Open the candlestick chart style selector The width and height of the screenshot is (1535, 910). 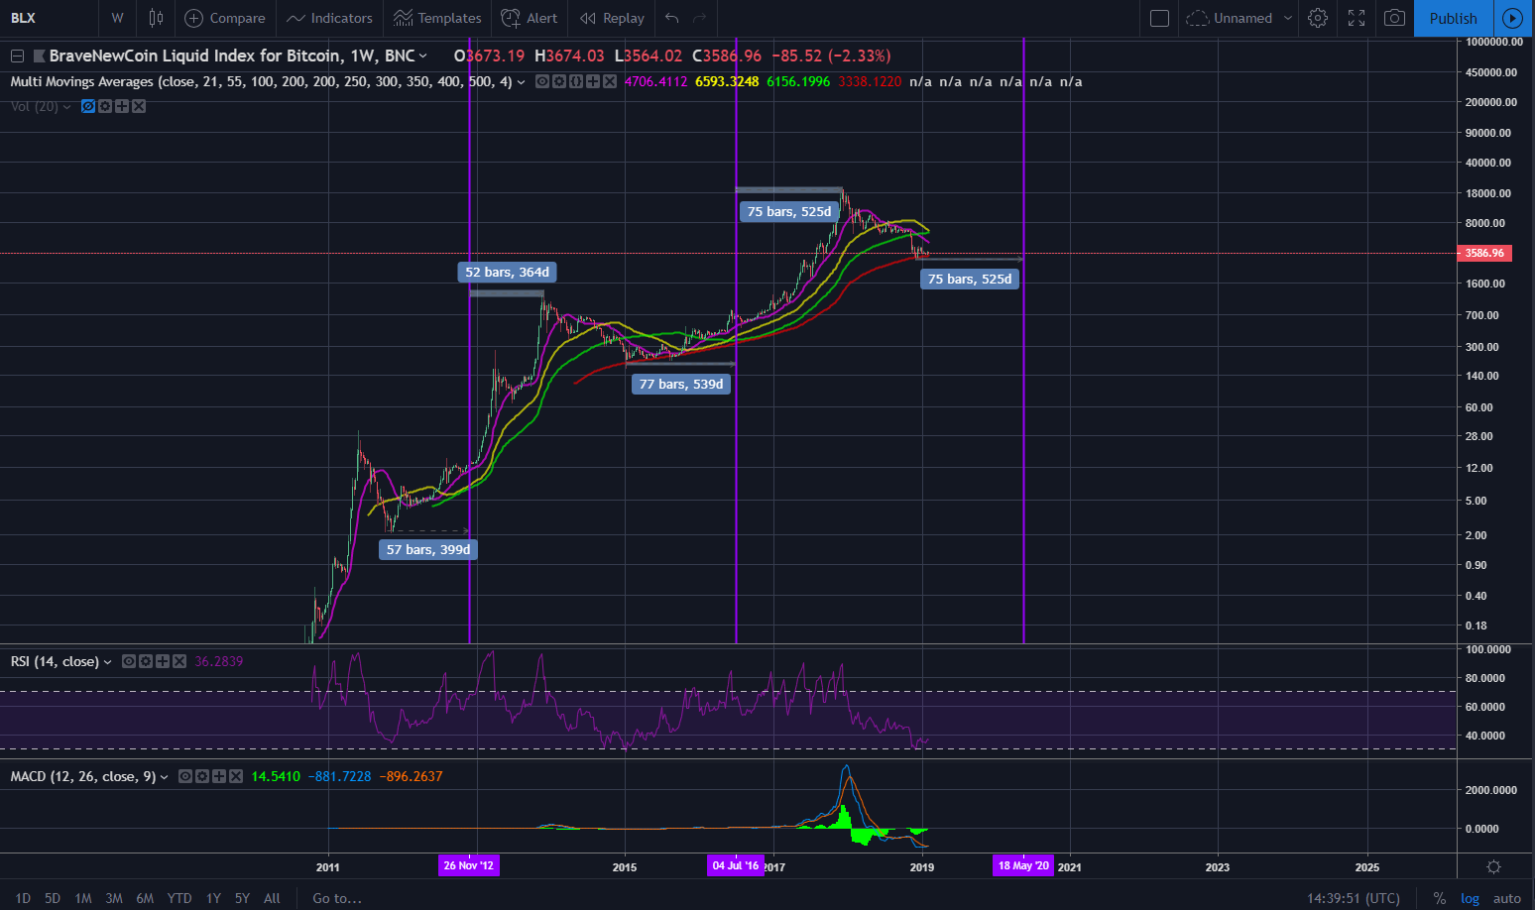tap(156, 18)
